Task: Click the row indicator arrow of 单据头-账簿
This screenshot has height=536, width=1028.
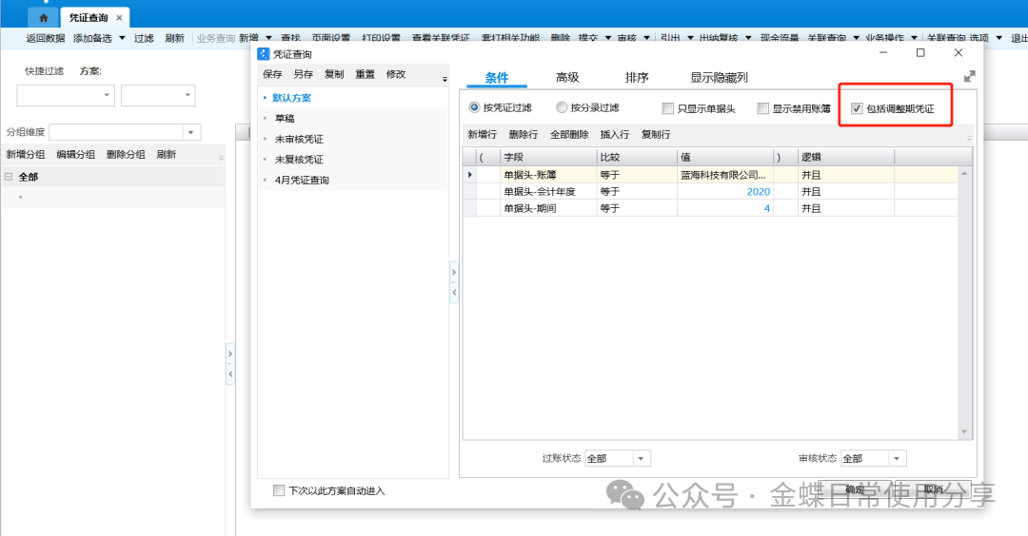Action: point(469,175)
